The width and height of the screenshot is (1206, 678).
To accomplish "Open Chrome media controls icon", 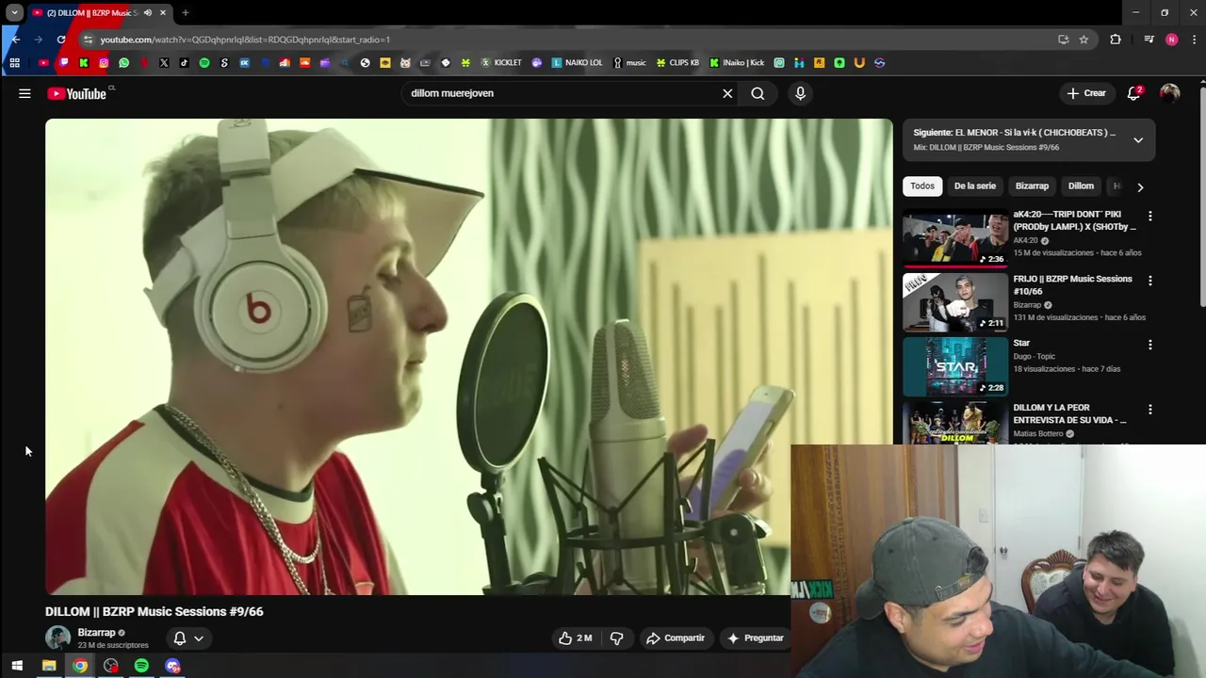I will [1149, 40].
